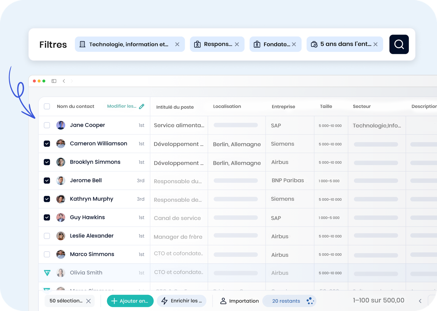
Task: Toggle the sidebar panel icon
Action: (54, 81)
